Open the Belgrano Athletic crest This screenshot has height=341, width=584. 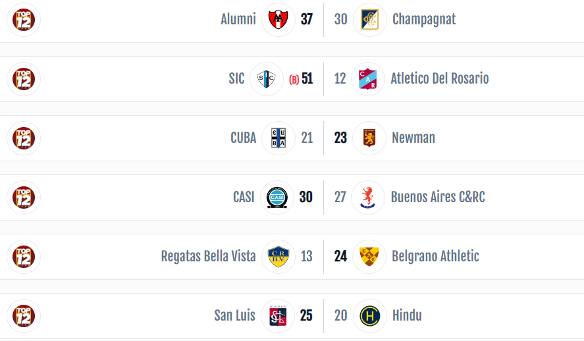click(369, 256)
